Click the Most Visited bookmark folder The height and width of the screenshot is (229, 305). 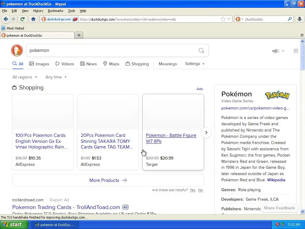tap(13, 28)
